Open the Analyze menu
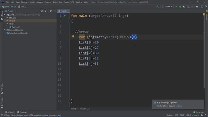The height and width of the screenshot is (117, 208). click(40, 2)
